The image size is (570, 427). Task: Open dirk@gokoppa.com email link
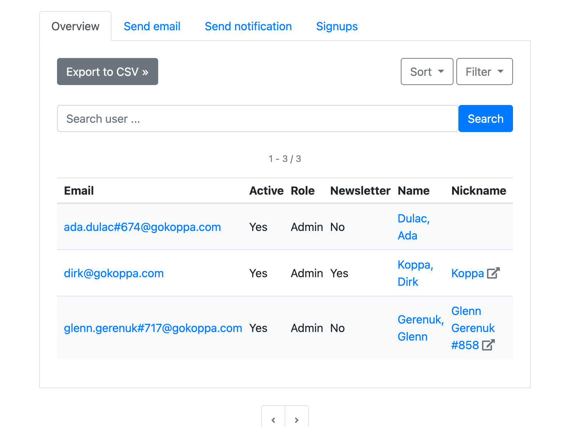[x=114, y=273]
